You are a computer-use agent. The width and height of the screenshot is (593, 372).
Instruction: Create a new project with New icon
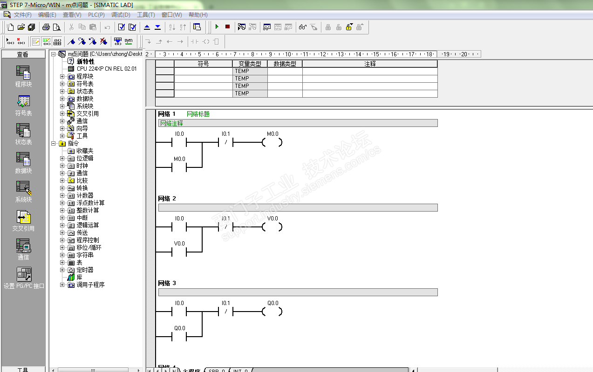click(x=10, y=27)
